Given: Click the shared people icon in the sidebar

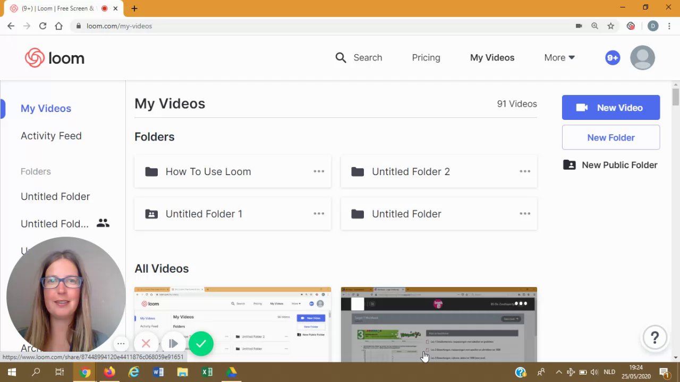Looking at the screenshot, I should point(103,223).
